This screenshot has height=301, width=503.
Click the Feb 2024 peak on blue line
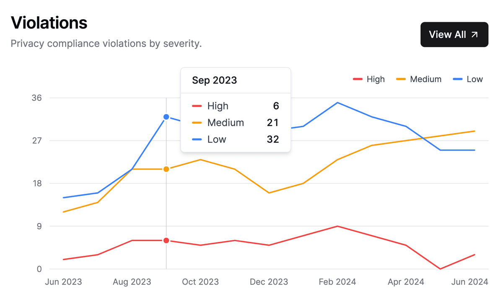(337, 103)
